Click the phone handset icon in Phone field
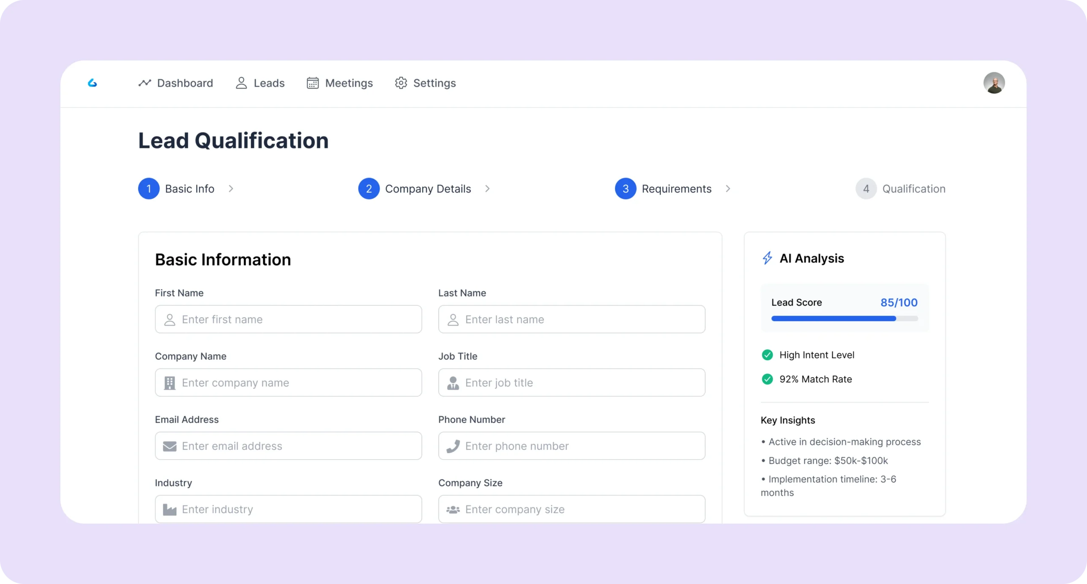The width and height of the screenshot is (1087, 584). pyautogui.click(x=453, y=446)
